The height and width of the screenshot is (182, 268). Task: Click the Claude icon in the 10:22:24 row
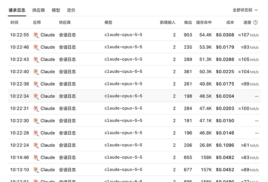coord(36,145)
